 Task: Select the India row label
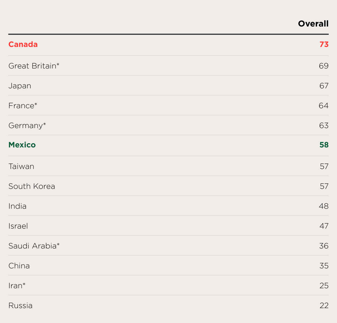pos(17,206)
